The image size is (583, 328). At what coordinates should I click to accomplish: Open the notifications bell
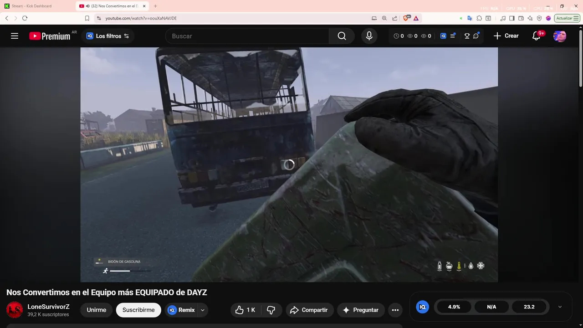(537, 36)
